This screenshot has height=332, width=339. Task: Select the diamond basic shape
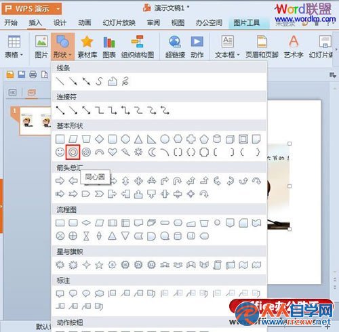99,139
